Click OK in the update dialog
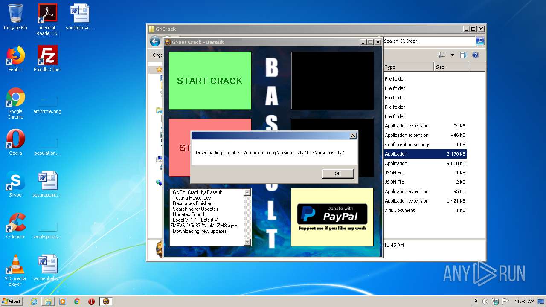Screen dimensions: 546x307 pyautogui.click(x=338, y=174)
